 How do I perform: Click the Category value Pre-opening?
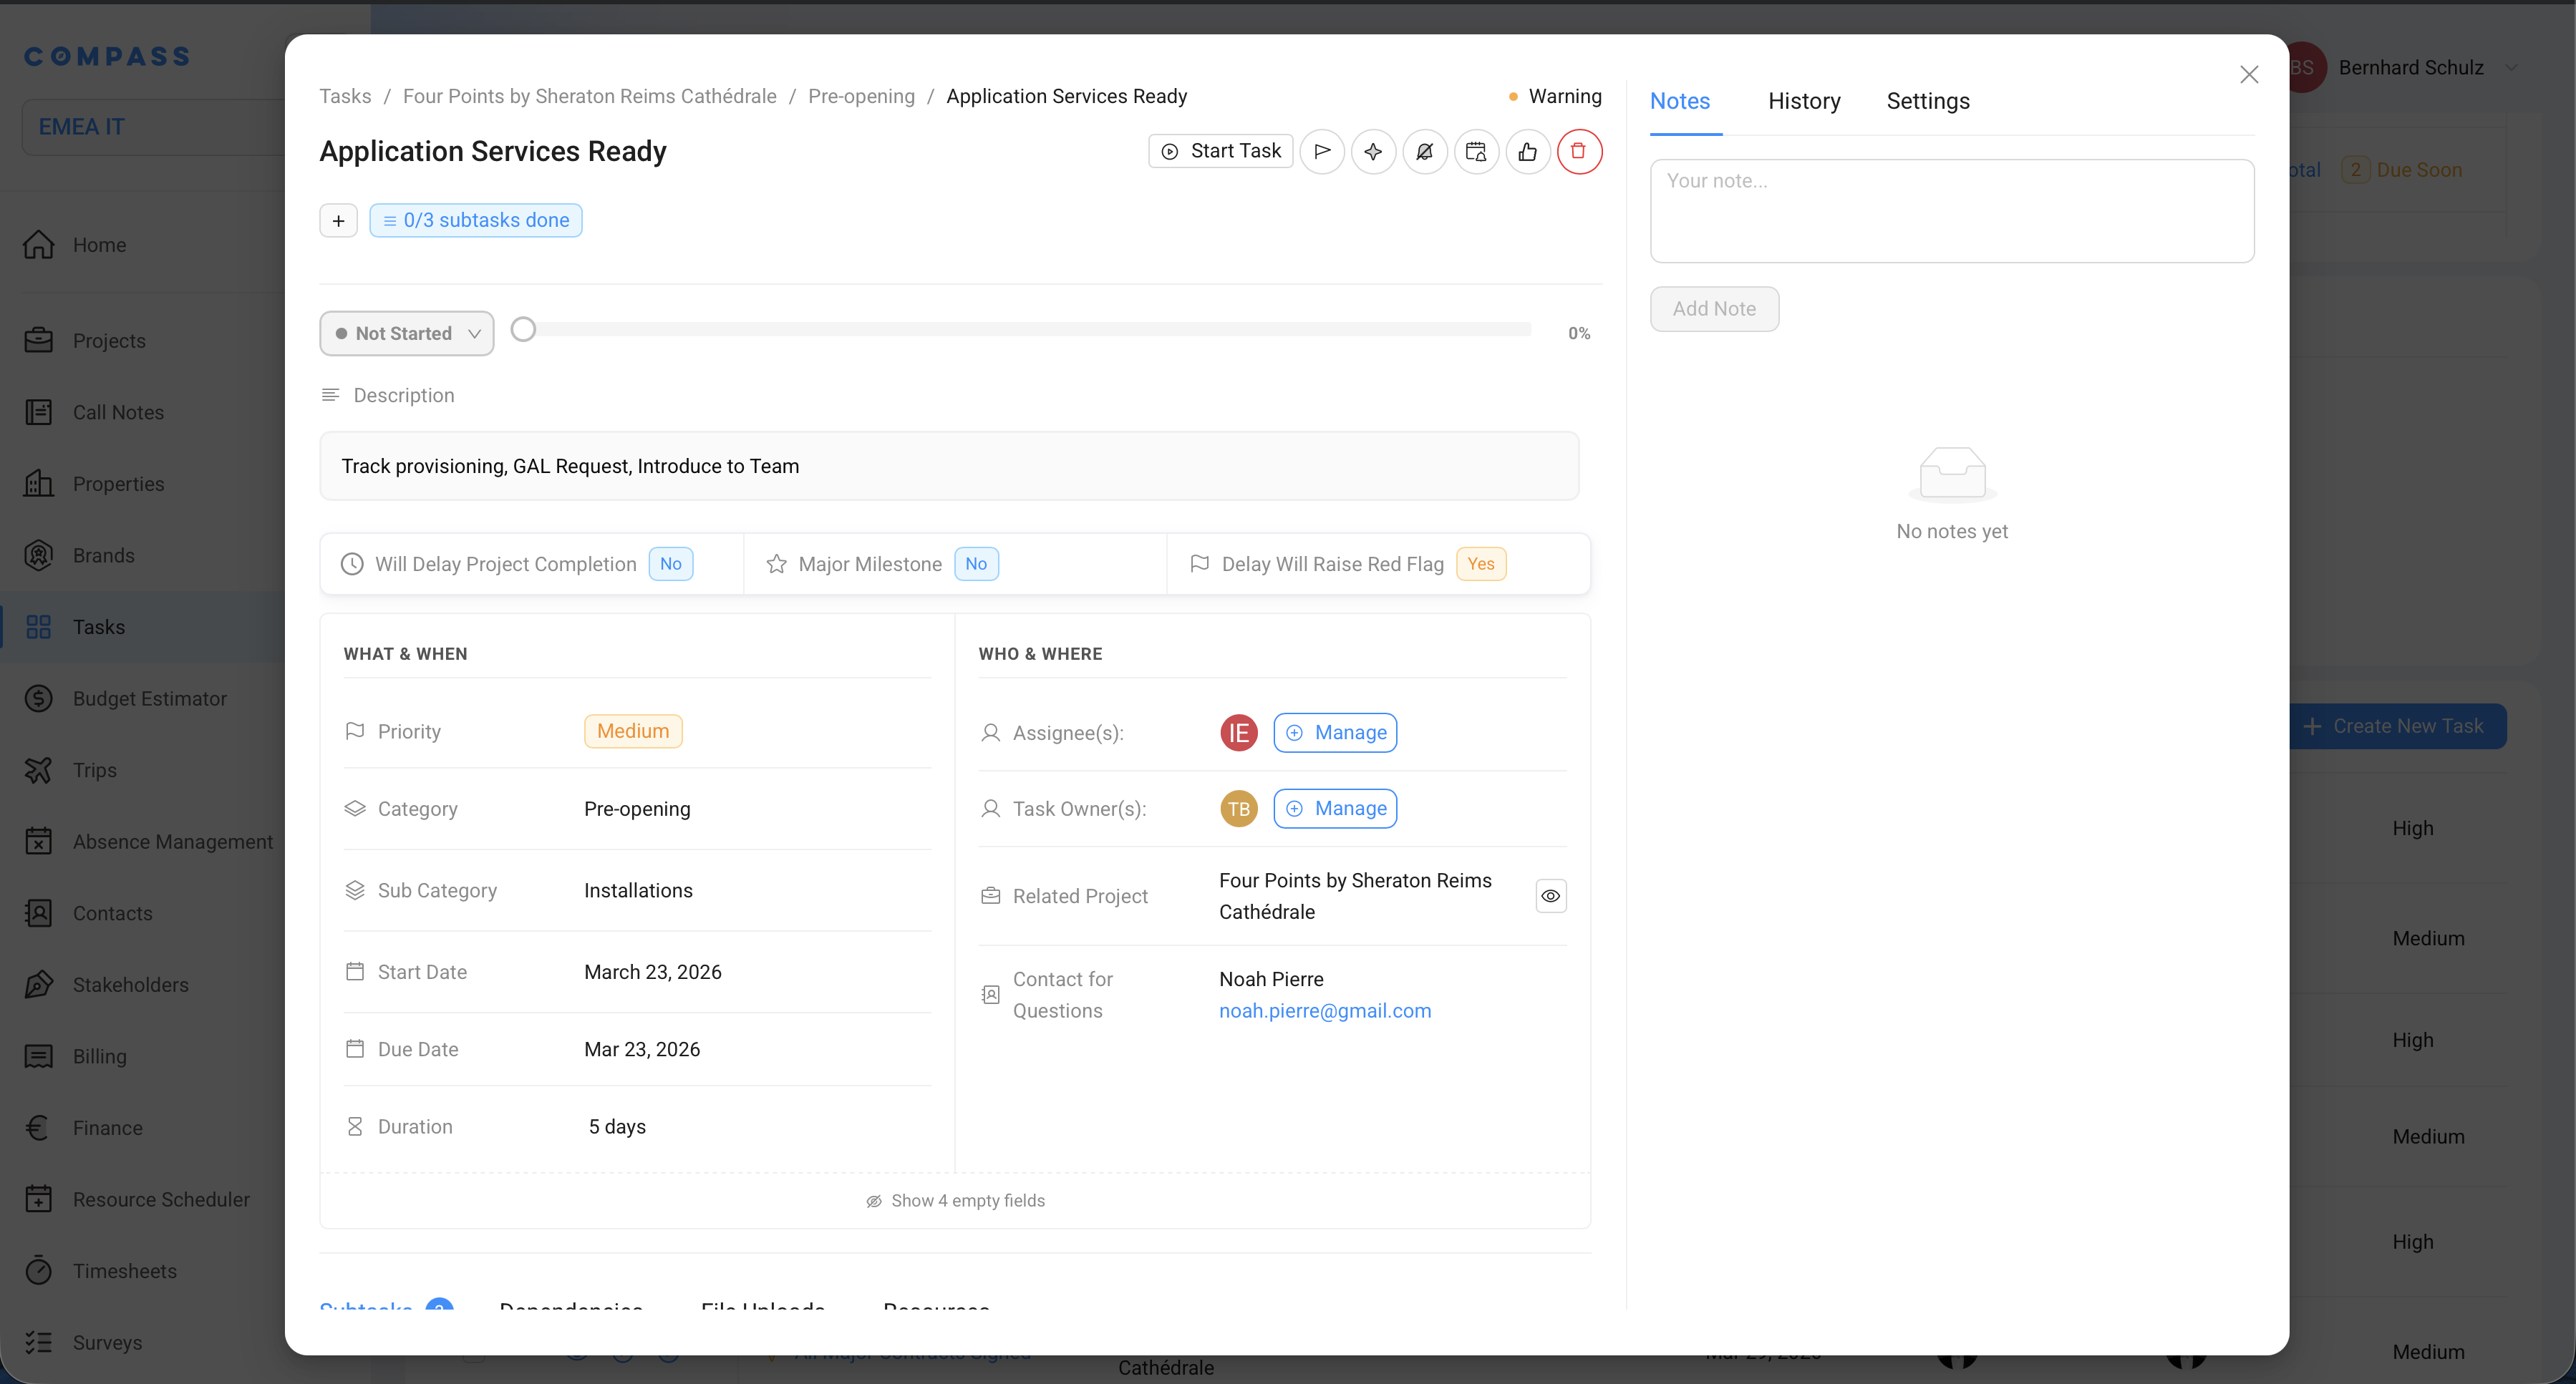coord(637,809)
